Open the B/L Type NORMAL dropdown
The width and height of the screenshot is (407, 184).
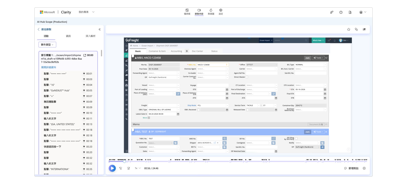[311, 65]
